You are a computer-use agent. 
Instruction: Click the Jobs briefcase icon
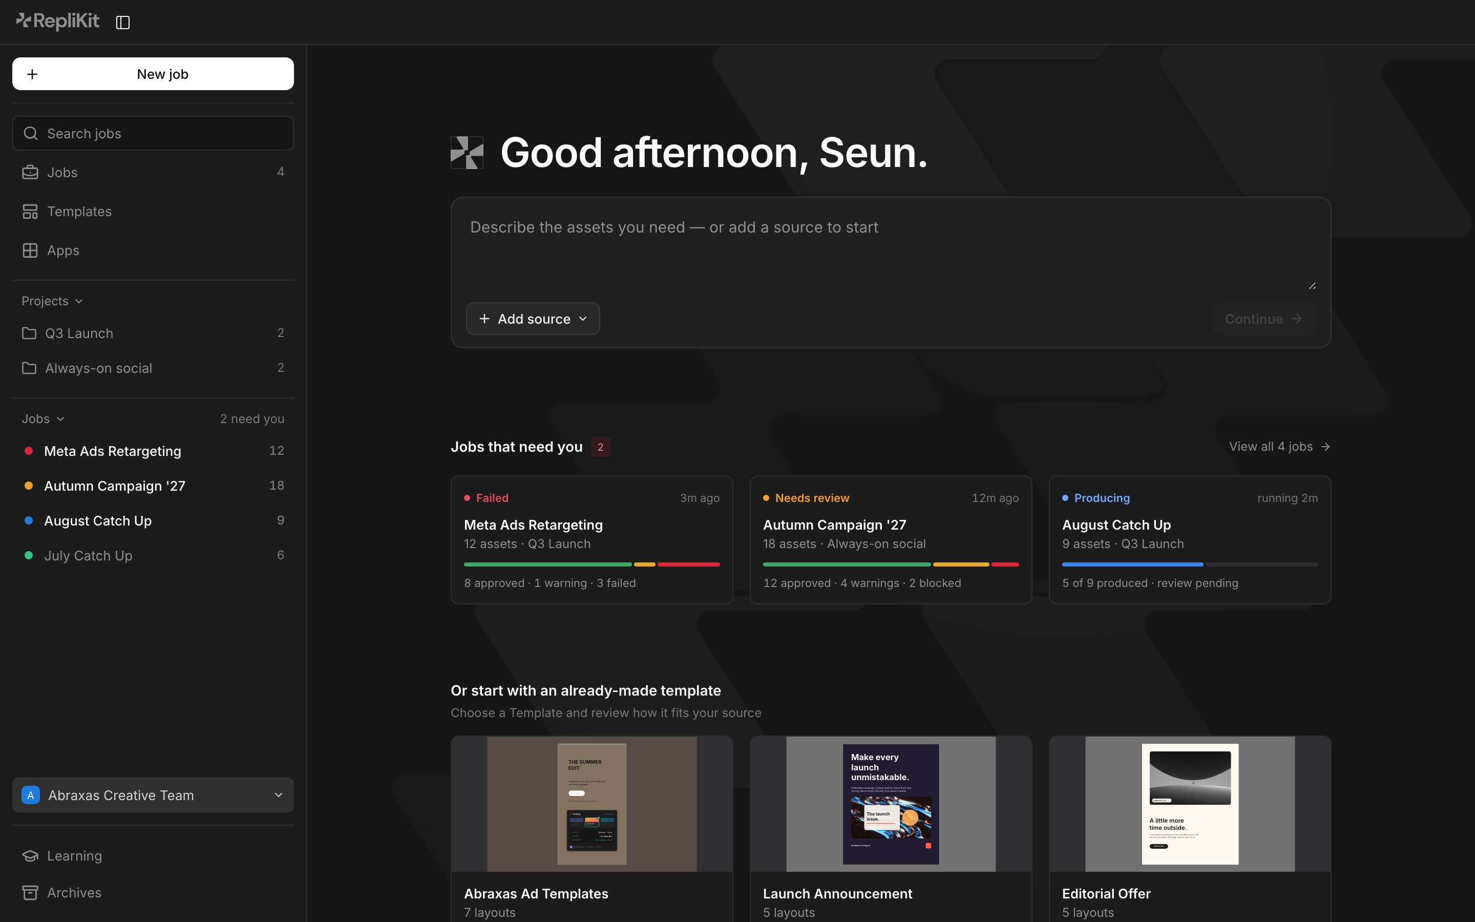tap(30, 173)
